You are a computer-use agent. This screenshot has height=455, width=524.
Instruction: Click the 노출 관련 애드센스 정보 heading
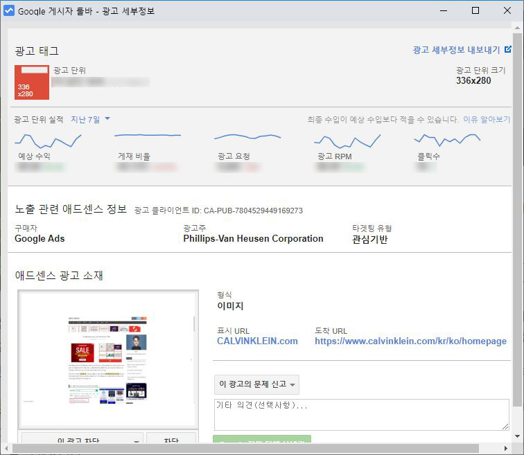click(71, 209)
